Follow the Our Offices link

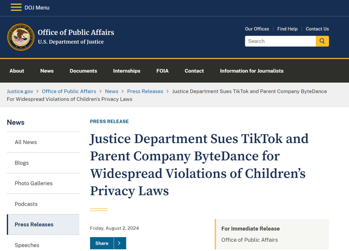[257, 29]
